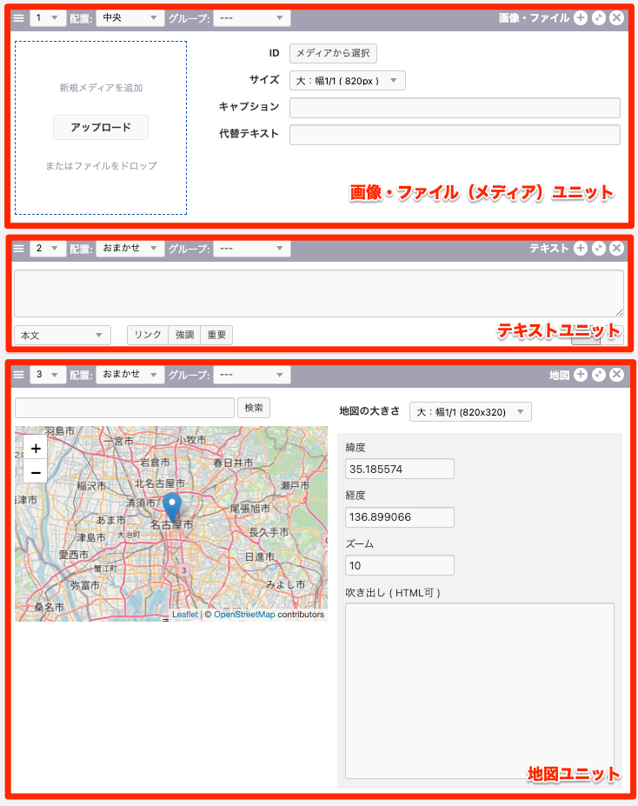This screenshot has width=638, height=806.
Task: Click the アップロード button
Action: pyautogui.click(x=101, y=128)
